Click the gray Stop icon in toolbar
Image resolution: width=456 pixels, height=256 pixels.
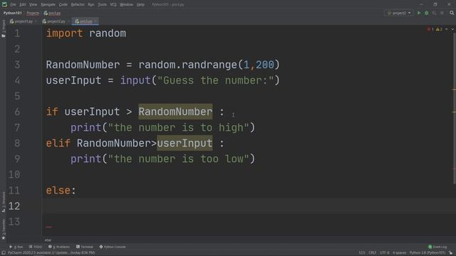pos(442,13)
